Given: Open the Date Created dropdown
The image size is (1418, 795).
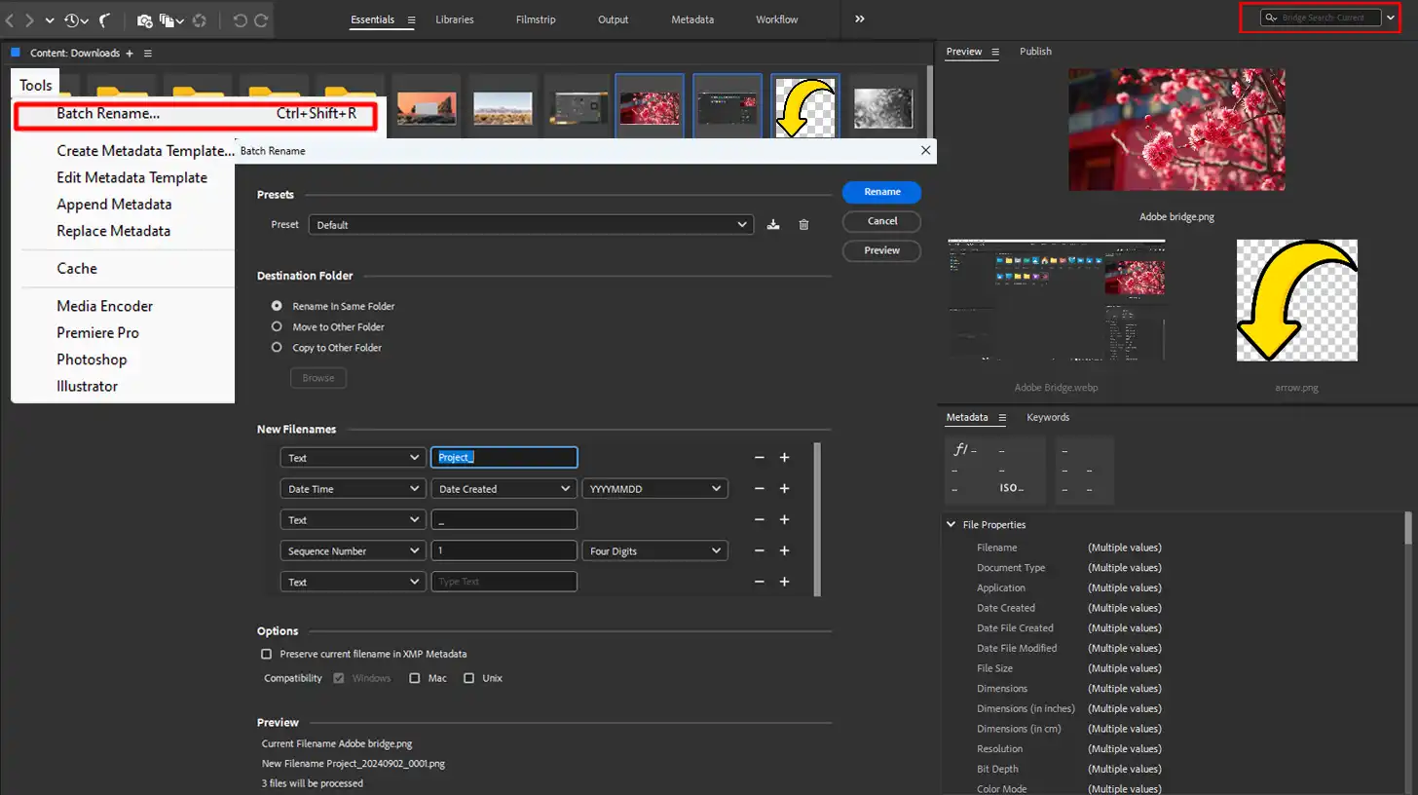Looking at the screenshot, I should tap(504, 489).
